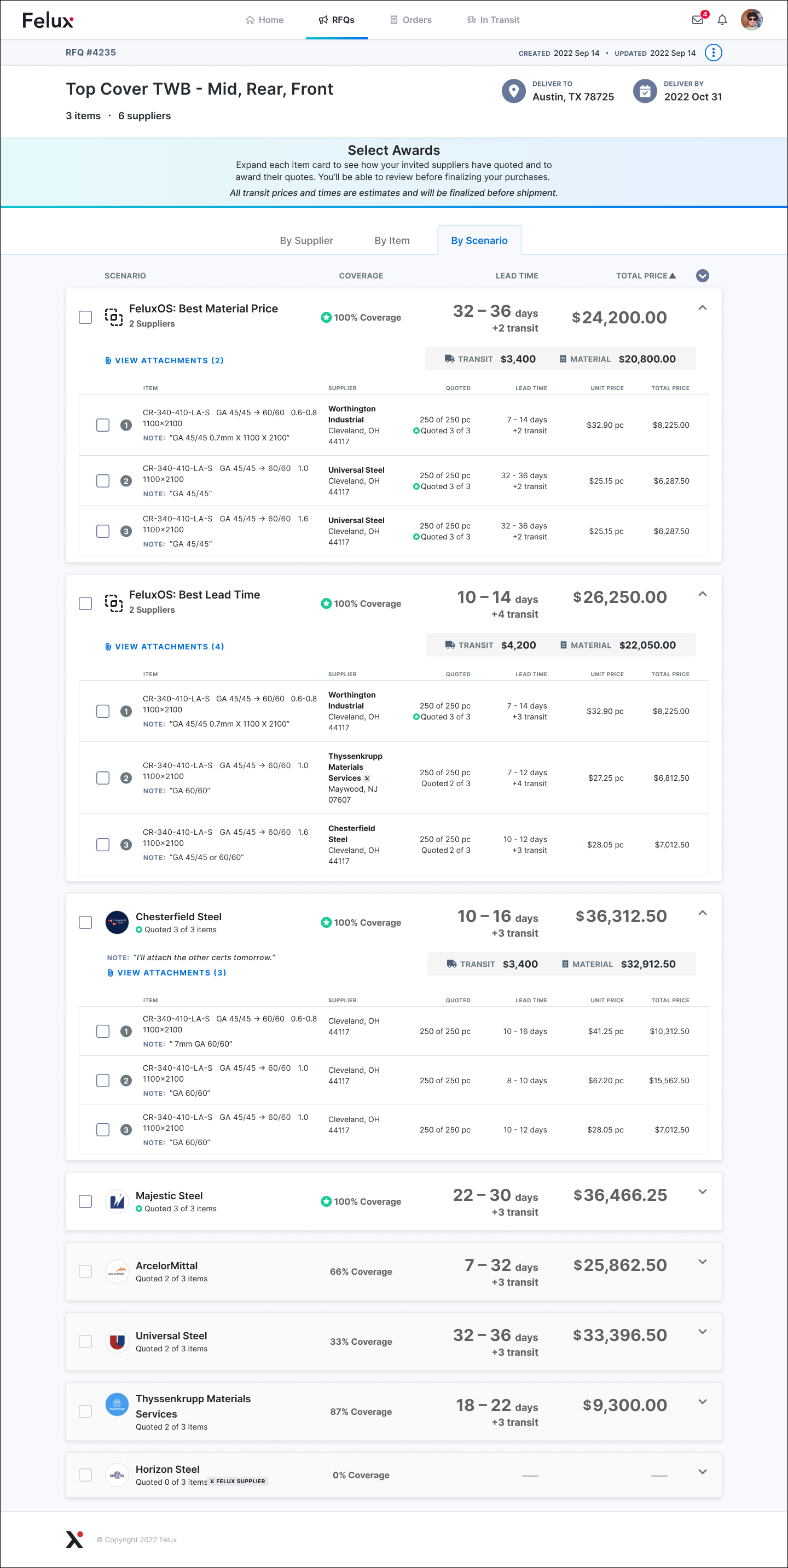Open the In Transit nav item
Screen dimensions: 788x1568
click(x=493, y=20)
